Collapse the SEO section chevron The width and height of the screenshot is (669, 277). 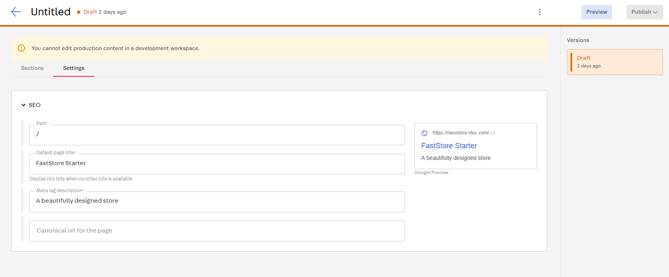pos(23,105)
